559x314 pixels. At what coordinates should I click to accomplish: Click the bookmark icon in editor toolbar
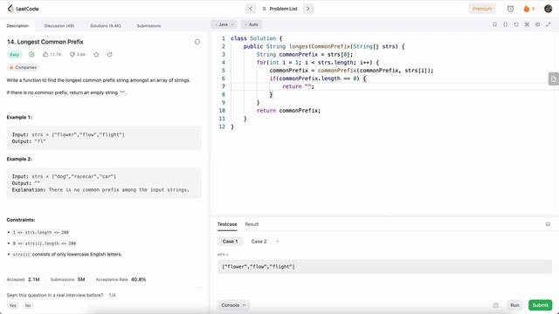tap(494, 24)
